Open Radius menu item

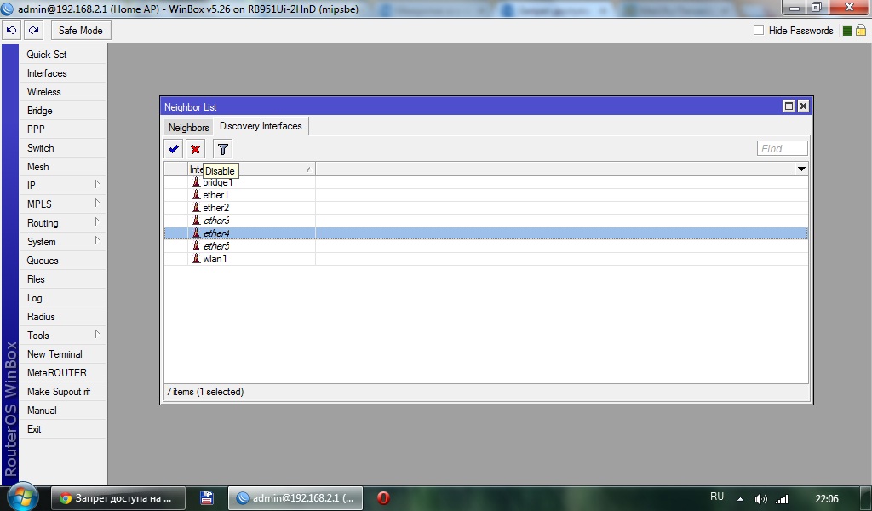[x=63, y=317]
